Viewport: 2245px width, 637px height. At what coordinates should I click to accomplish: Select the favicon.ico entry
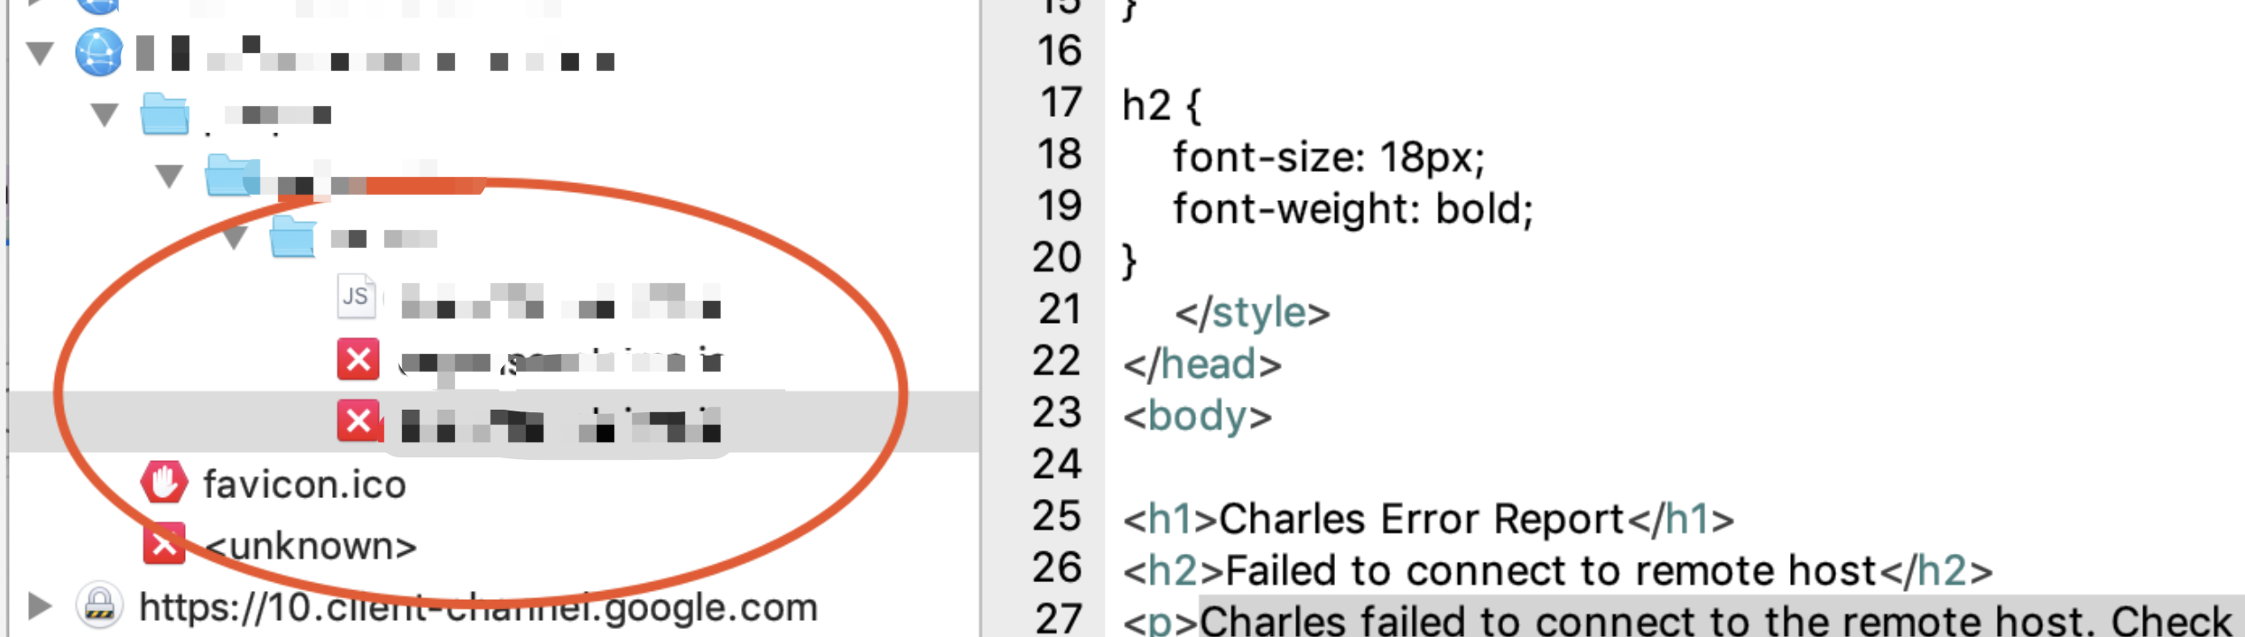[x=305, y=484]
